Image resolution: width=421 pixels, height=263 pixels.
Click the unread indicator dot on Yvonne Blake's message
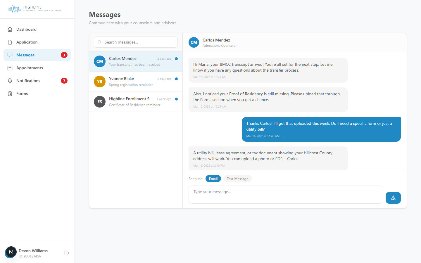pos(176,79)
